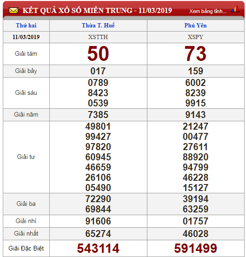Select number '9915' in Giải sáu
The width and height of the screenshot is (246, 257).
pyautogui.click(x=195, y=103)
